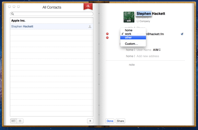The height and width of the screenshot is (130, 198).
Task: Click the Done button
Action: pos(110,121)
